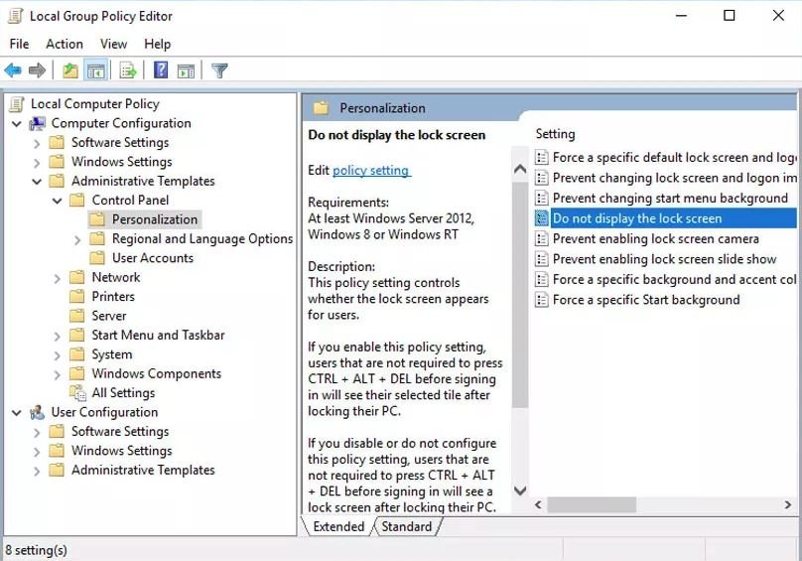Screen dimensions: 802x561
Task: Collapse the Computer Configuration node
Action: pyautogui.click(x=17, y=124)
